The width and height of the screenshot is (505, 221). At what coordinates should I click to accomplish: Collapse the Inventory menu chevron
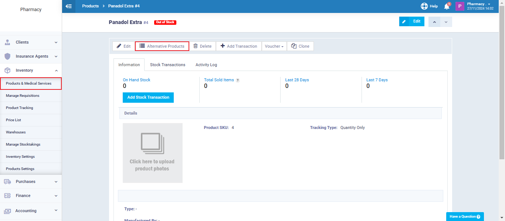pos(56,70)
